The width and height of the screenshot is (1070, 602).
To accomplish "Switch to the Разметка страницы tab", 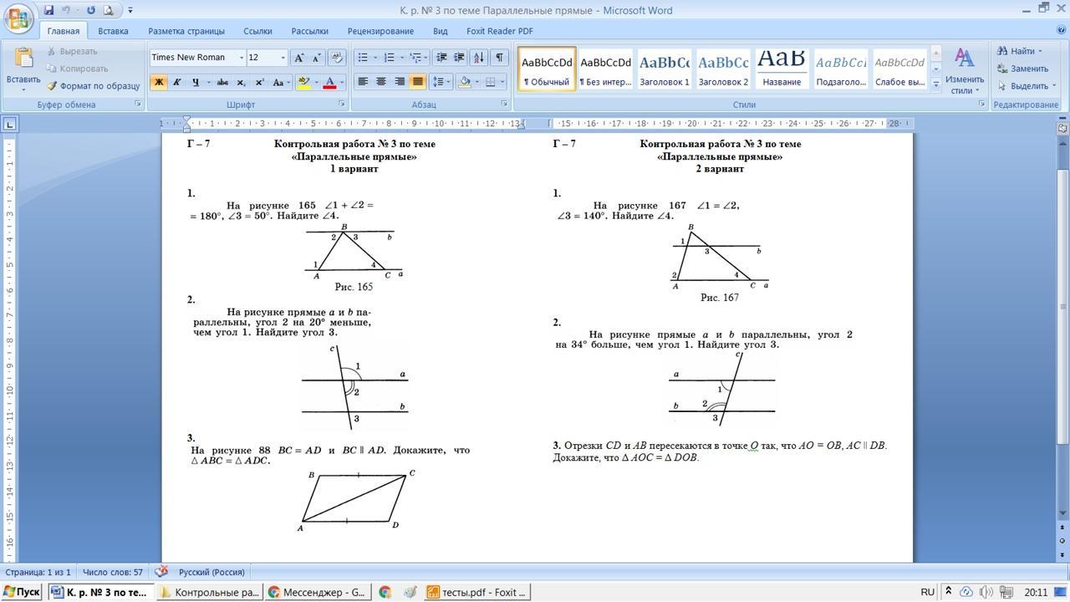I will (x=186, y=31).
